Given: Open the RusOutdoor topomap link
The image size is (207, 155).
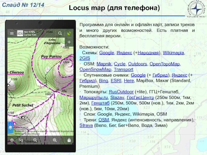Looking at the screenshot, I should [121, 92].
